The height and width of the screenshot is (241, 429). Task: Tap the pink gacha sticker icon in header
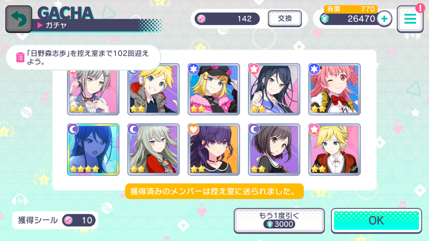202,18
